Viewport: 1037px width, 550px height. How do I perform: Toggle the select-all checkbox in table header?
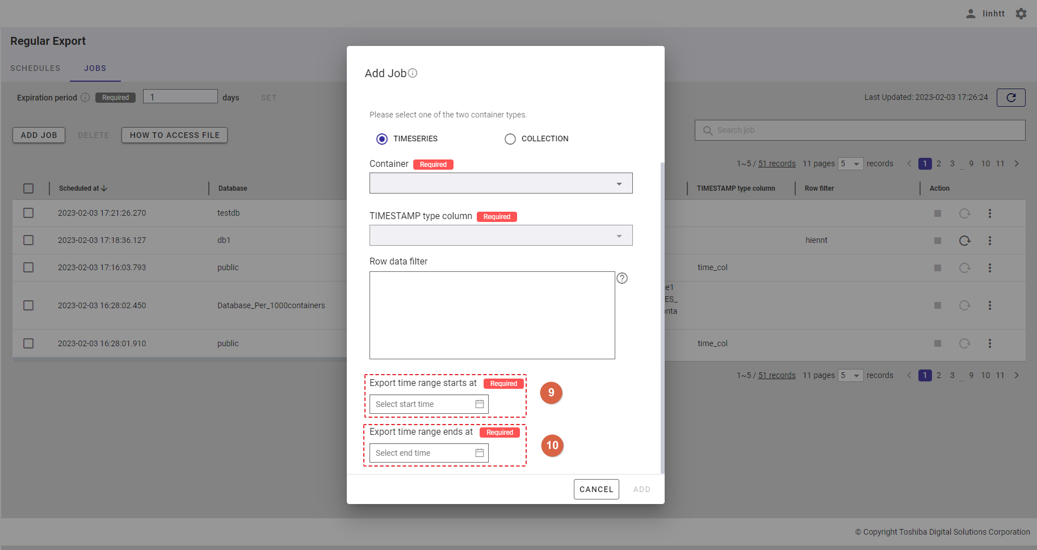click(28, 188)
